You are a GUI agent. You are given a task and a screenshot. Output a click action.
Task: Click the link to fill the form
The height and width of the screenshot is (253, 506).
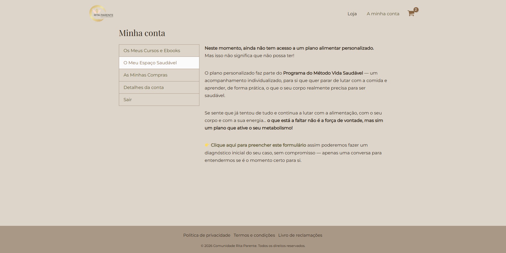click(258, 145)
